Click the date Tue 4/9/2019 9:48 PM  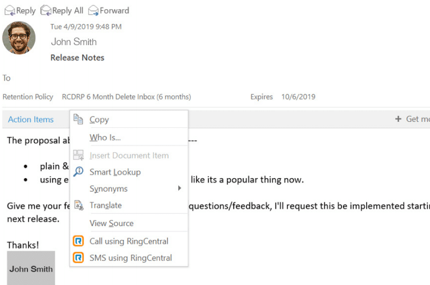tap(86, 27)
